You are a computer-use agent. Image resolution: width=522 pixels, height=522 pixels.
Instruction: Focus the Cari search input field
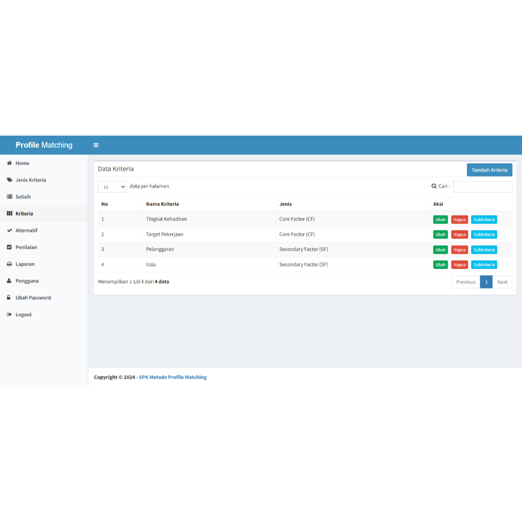[x=482, y=187]
